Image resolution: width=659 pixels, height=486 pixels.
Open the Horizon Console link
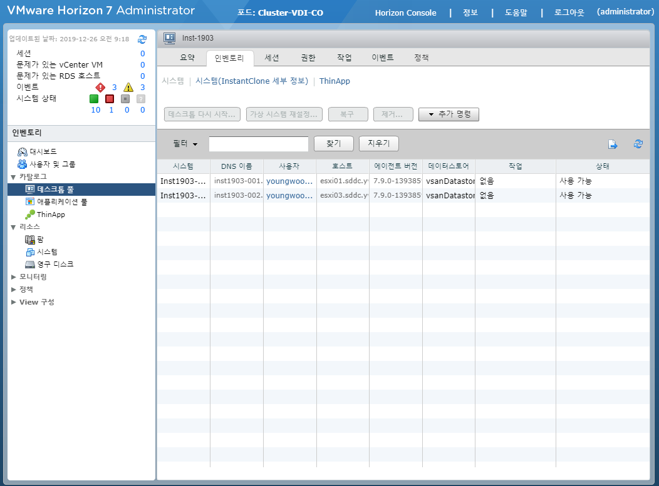(x=405, y=13)
